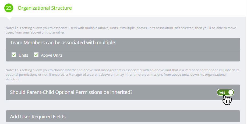The height and width of the screenshot is (124, 247).
Task: Click the number 23 inside the green circle
Action: point(9,8)
